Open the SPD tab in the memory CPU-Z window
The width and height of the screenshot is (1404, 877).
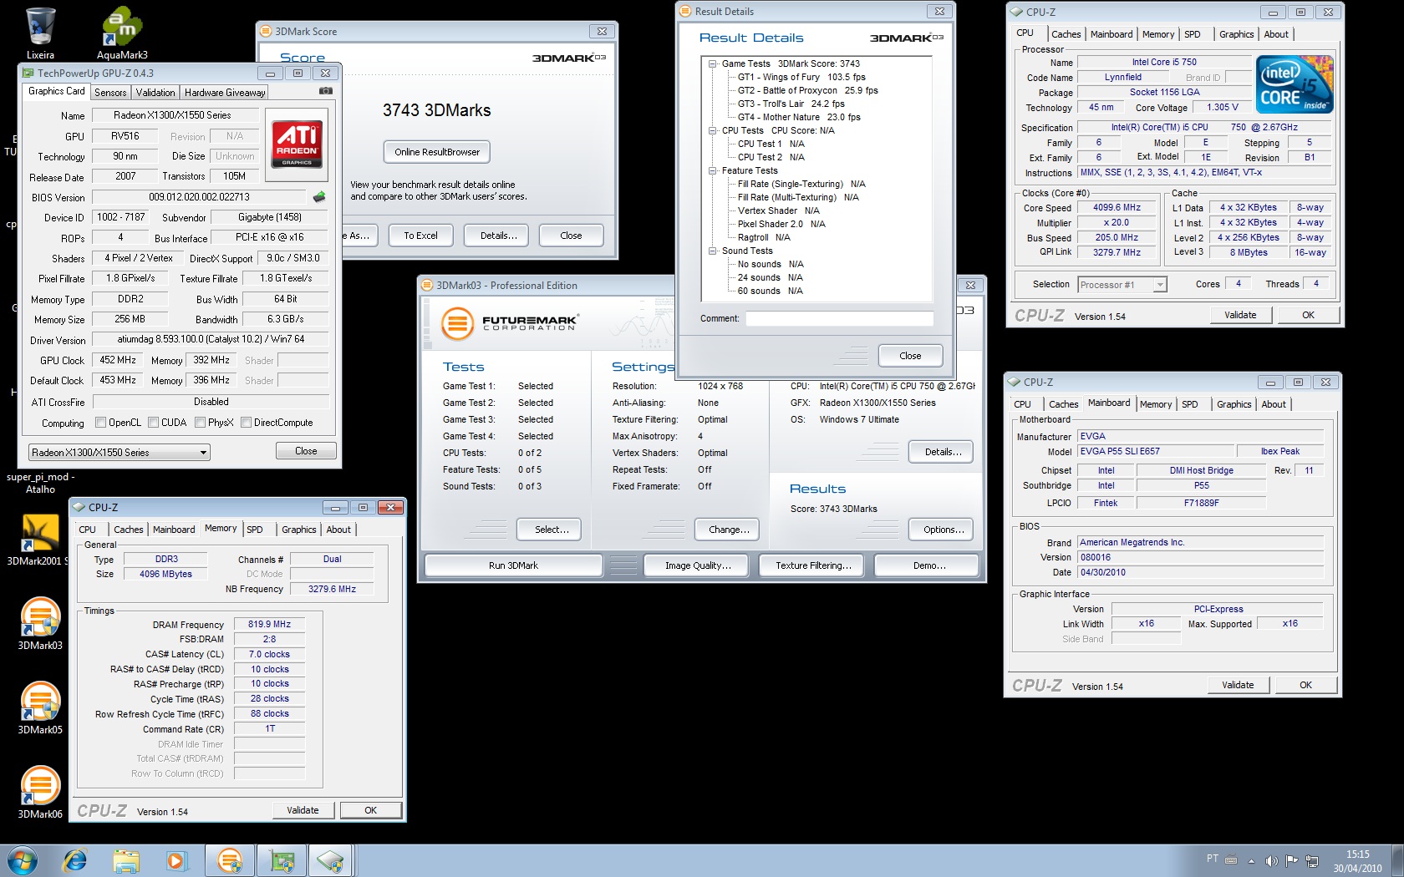point(255,530)
